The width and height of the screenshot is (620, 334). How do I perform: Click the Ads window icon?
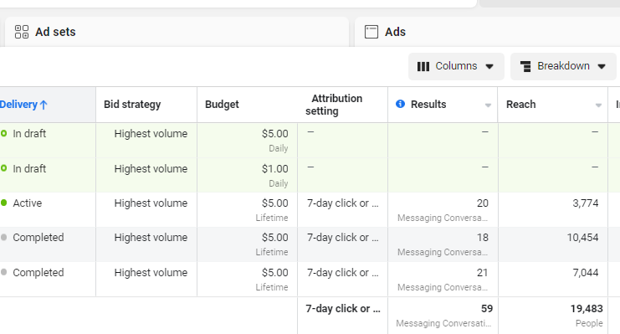click(x=371, y=32)
